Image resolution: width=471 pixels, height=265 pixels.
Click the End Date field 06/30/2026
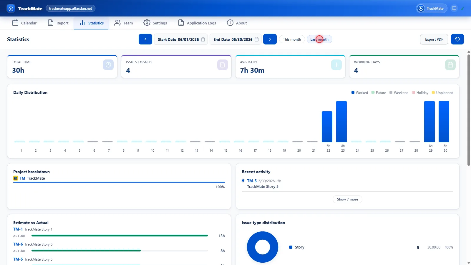[x=235, y=39]
